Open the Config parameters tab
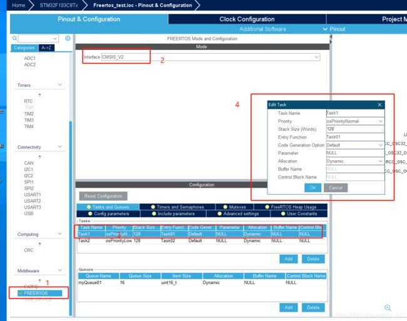The width and height of the screenshot is (407, 321). [108, 213]
